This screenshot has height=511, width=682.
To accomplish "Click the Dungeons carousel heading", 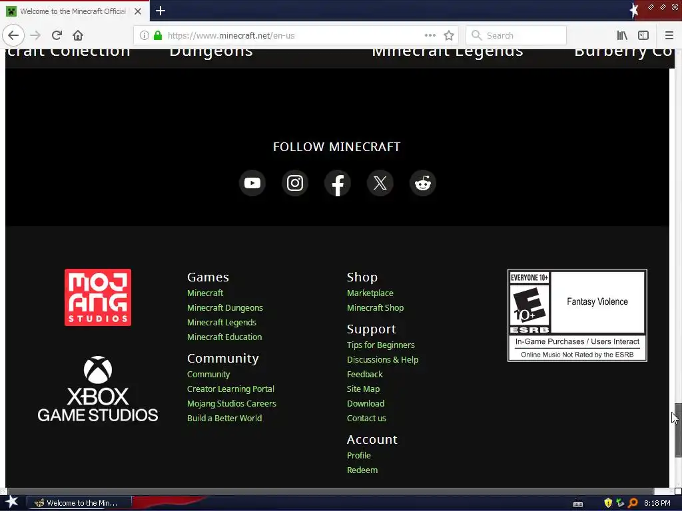I will (211, 53).
